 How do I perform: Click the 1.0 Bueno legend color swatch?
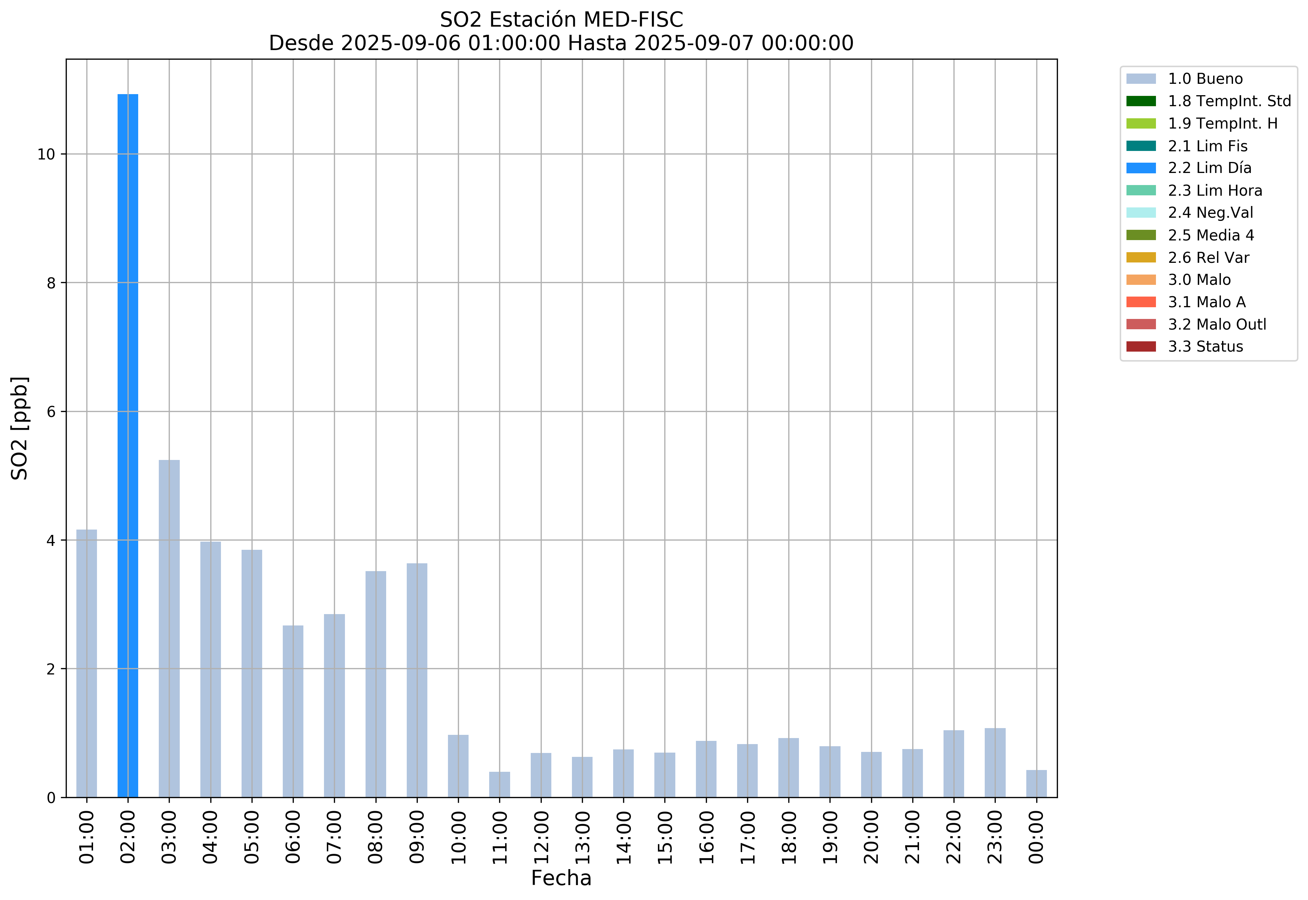[x=1140, y=79]
